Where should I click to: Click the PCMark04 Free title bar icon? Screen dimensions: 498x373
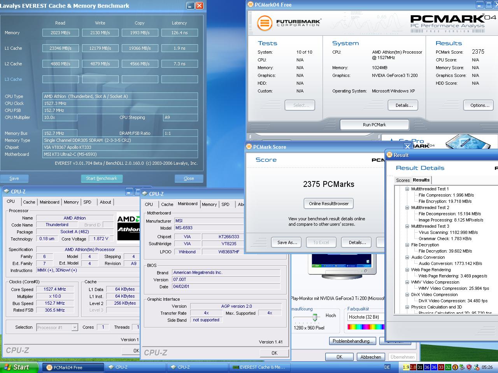click(x=251, y=5)
